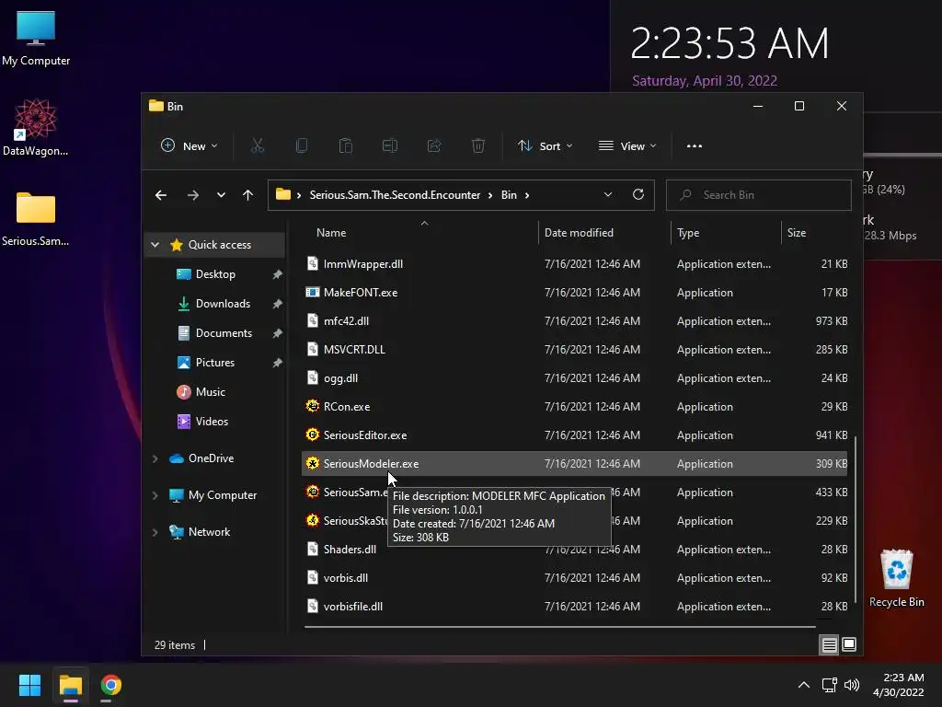Open Google Chrome from taskbar
The height and width of the screenshot is (707, 942).
tap(110, 685)
